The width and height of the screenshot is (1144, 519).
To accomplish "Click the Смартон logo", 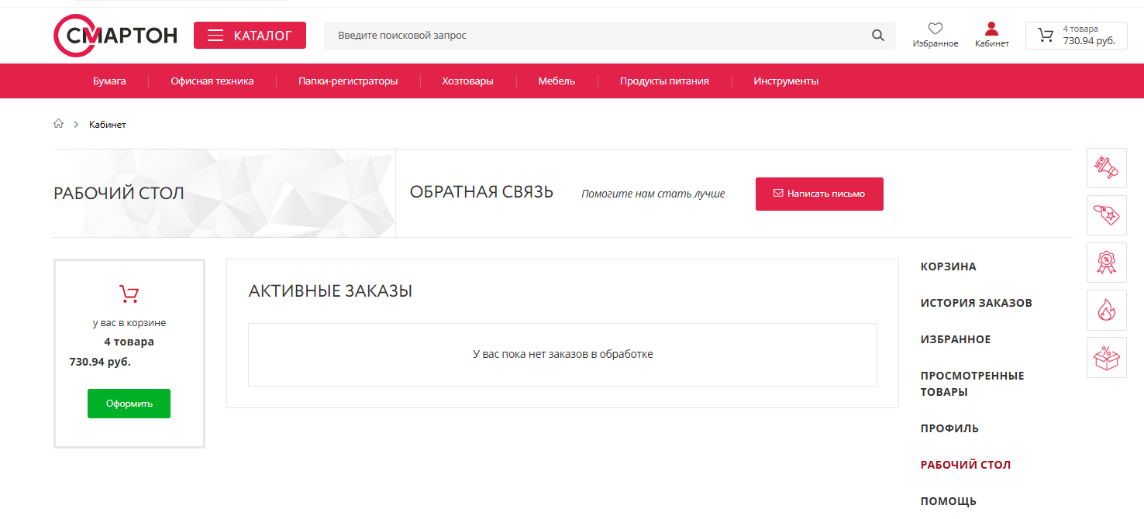I will [115, 36].
